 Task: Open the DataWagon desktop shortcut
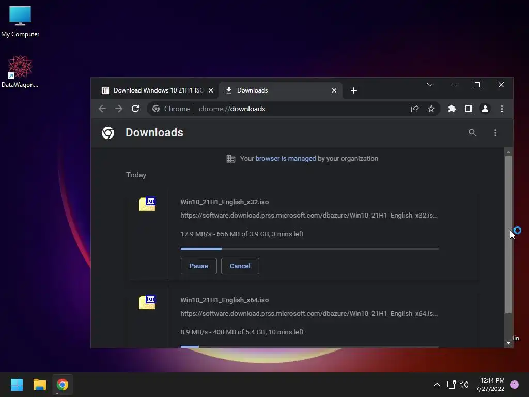click(x=20, y=71)
